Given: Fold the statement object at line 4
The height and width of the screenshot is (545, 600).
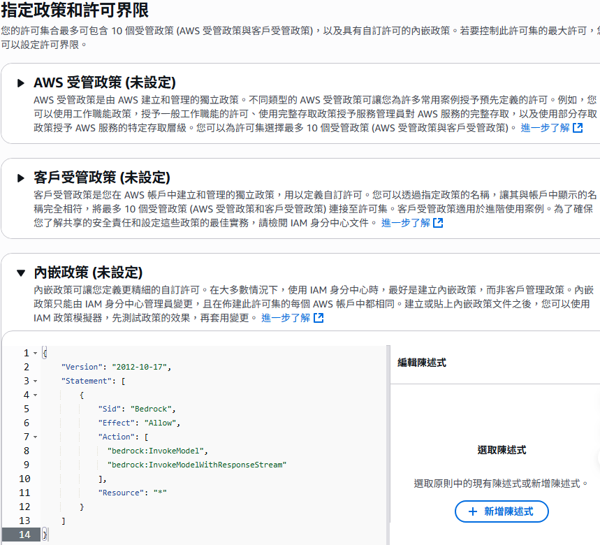Looking at the screenshot, I should pyautogui.click(x=35, y=395).
